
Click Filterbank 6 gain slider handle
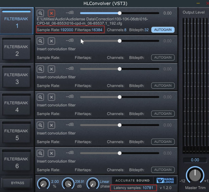[120, 153]
